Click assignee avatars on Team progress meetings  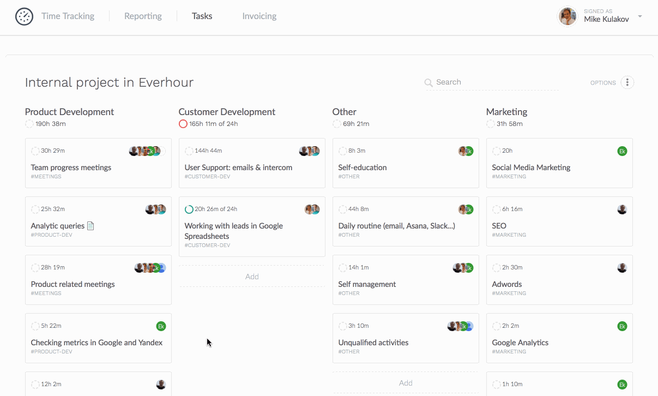[x=147, y=151]
